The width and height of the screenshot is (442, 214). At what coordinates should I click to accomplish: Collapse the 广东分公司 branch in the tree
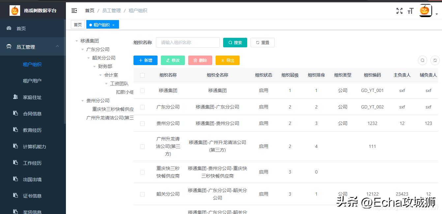[82, 49]
